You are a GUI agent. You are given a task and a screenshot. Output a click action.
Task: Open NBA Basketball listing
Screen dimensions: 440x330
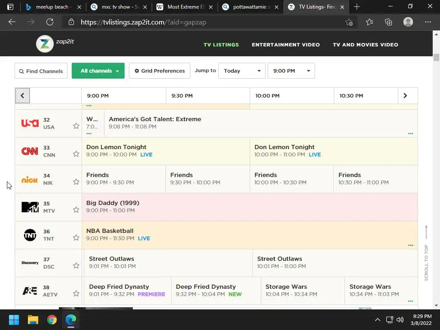coord(250,235)
